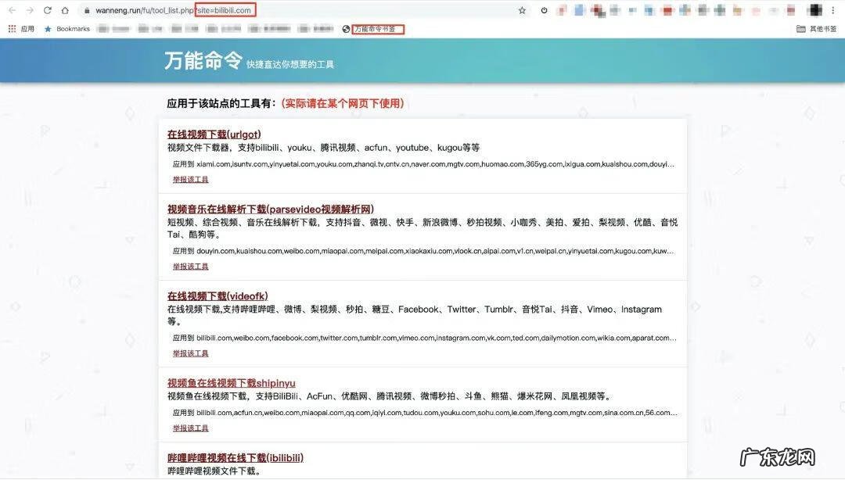Image resolution: width=845 pixels, height=480 pixels.
Task: Select the 万能命令书签 bookmarklet
Action: [376, 29]
